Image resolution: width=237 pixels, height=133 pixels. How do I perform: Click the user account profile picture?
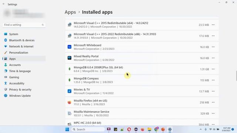click(7, 13)
